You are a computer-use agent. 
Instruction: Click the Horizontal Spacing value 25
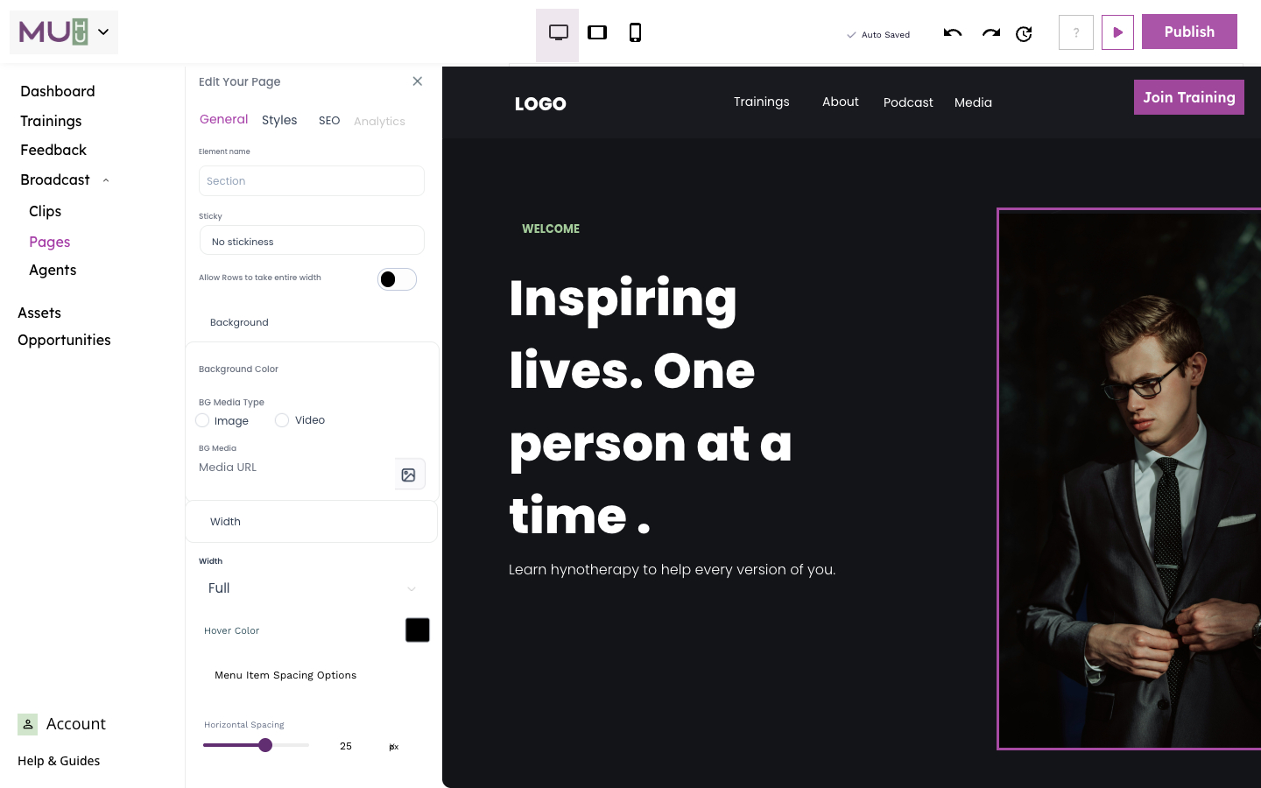pyautogui.click(x=346, y=746)
